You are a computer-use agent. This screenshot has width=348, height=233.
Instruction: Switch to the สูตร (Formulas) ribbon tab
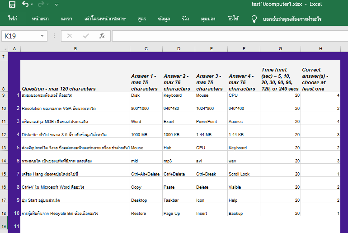(145, 19)
